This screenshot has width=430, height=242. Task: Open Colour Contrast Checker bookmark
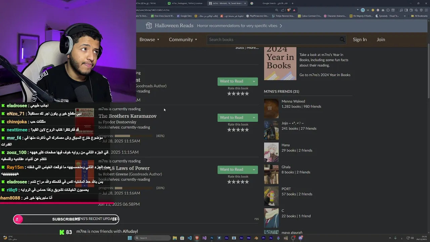(309, 16)
